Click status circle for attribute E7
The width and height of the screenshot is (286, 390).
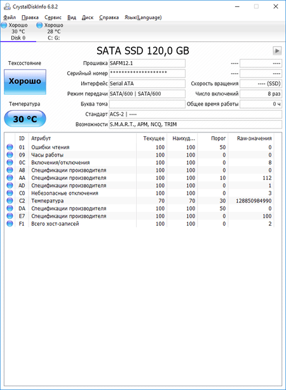coord(10,216)
